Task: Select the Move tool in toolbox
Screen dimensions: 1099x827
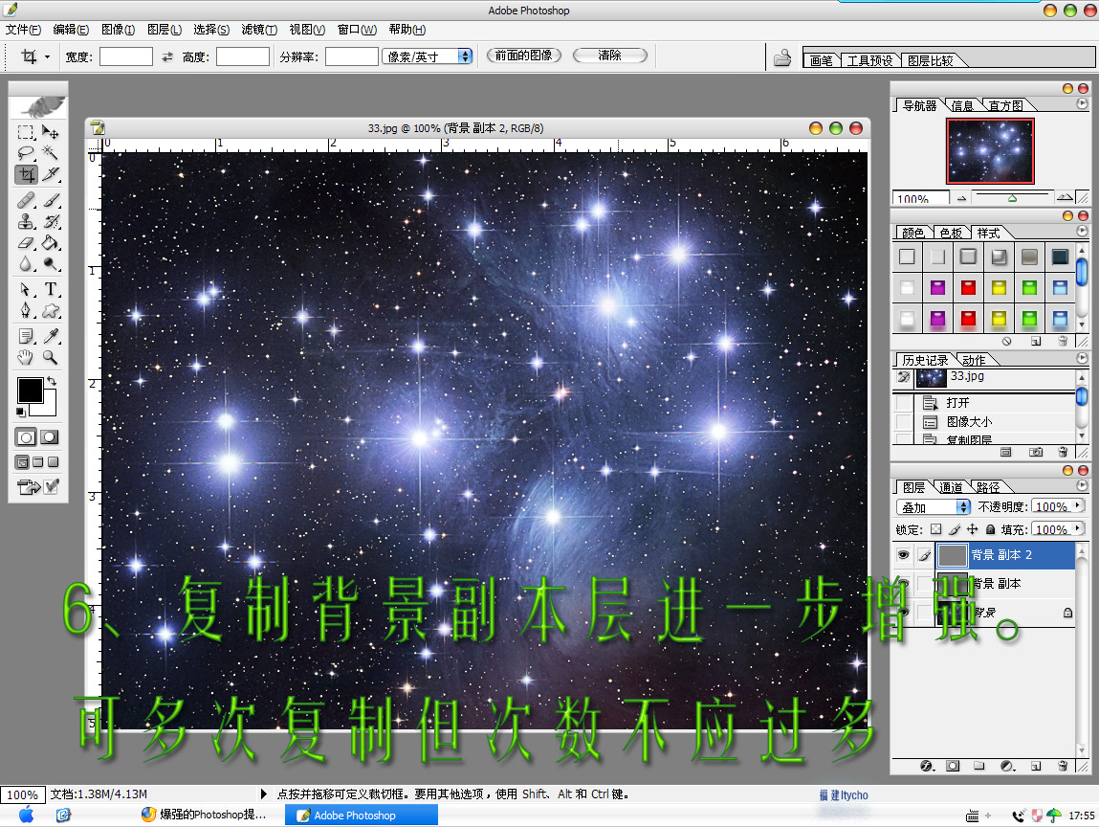Action: 51,132
